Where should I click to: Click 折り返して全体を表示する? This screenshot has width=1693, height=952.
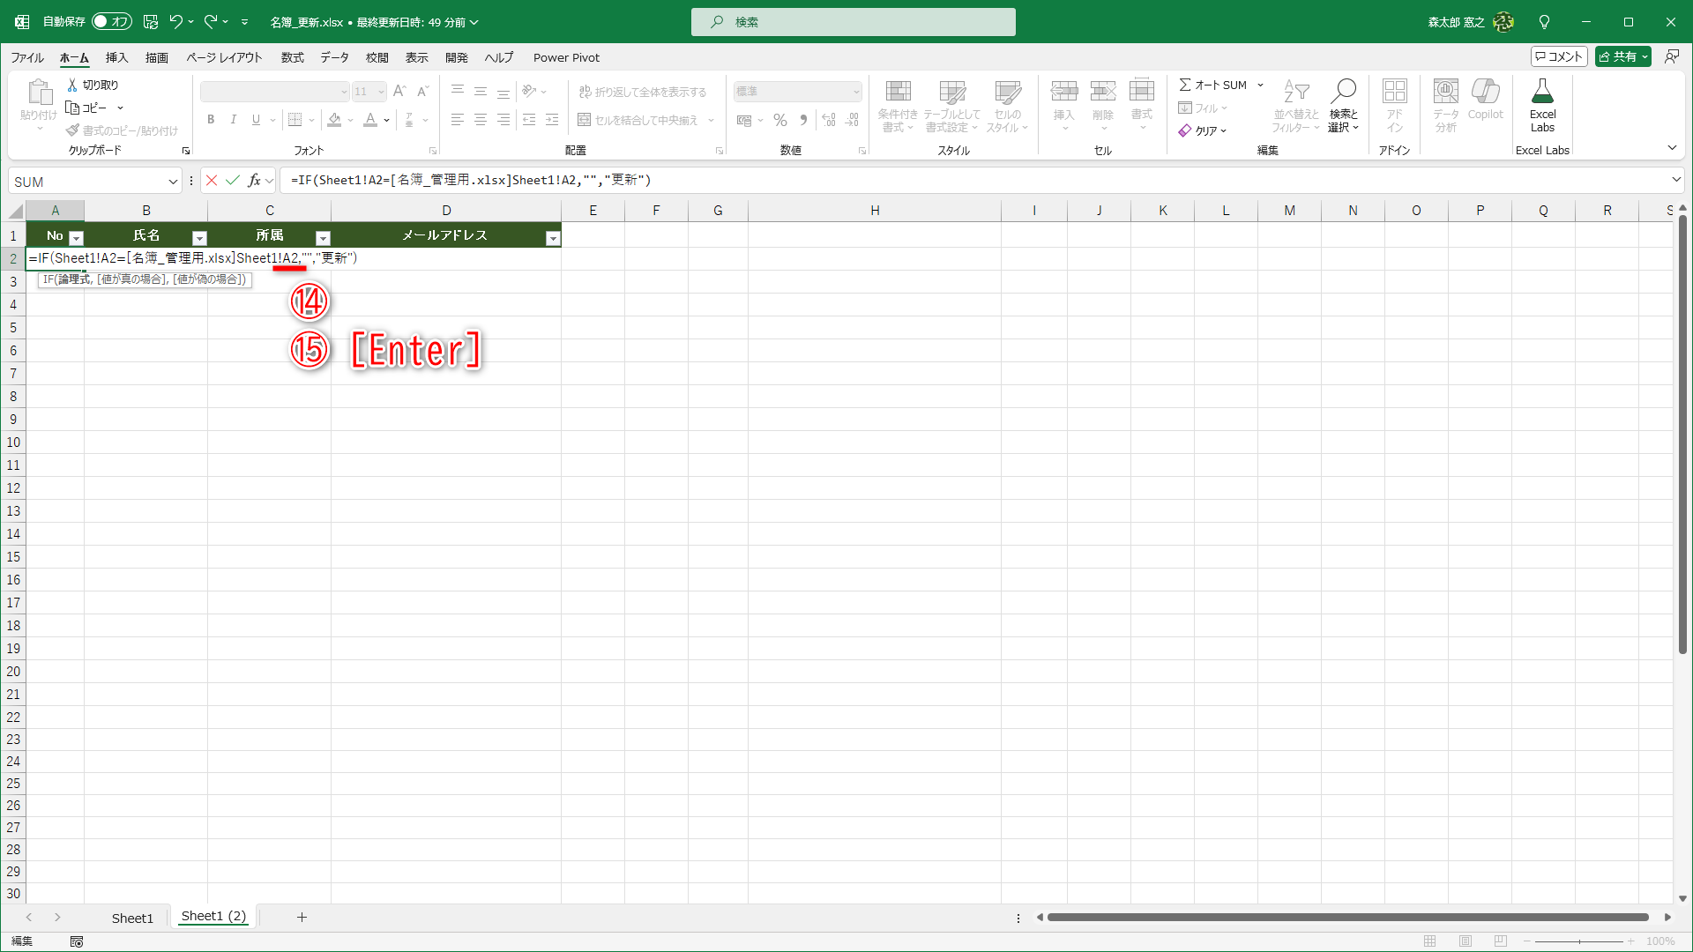(x=645, y=91)
